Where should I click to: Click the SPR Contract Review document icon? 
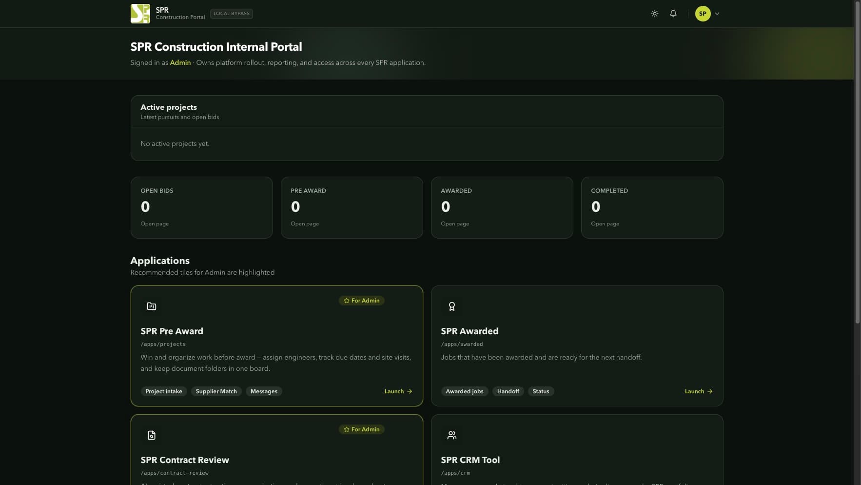pos(152,435)
